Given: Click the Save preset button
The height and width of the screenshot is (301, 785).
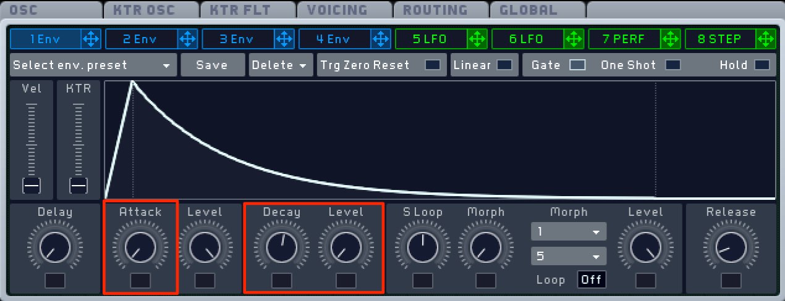Looking at the screenshot, I should (x=212, y=65).
